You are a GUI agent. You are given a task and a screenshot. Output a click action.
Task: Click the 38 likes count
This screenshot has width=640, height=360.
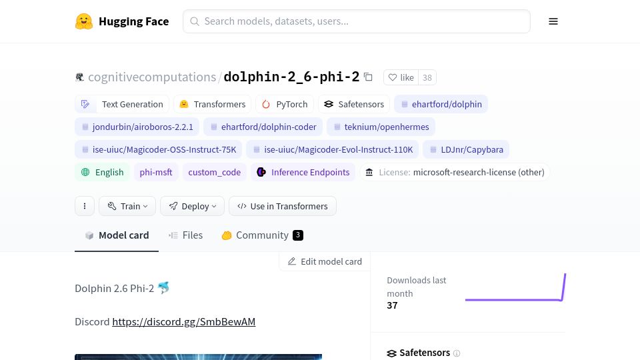427,77
